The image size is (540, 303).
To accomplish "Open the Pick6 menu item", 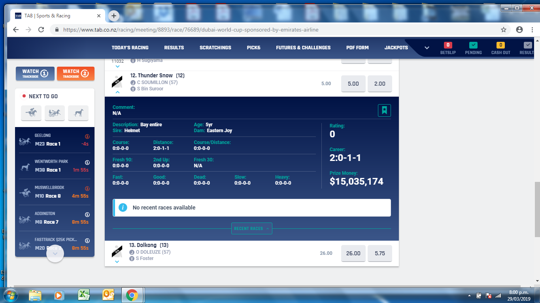I will click(x=253, y=48).
